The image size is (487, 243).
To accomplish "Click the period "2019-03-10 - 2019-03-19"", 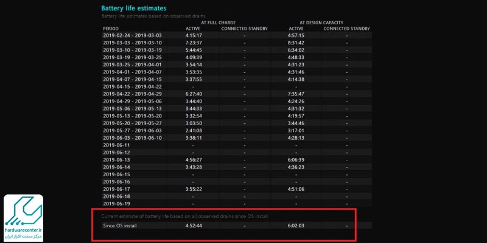I will [x=132, y=50].
